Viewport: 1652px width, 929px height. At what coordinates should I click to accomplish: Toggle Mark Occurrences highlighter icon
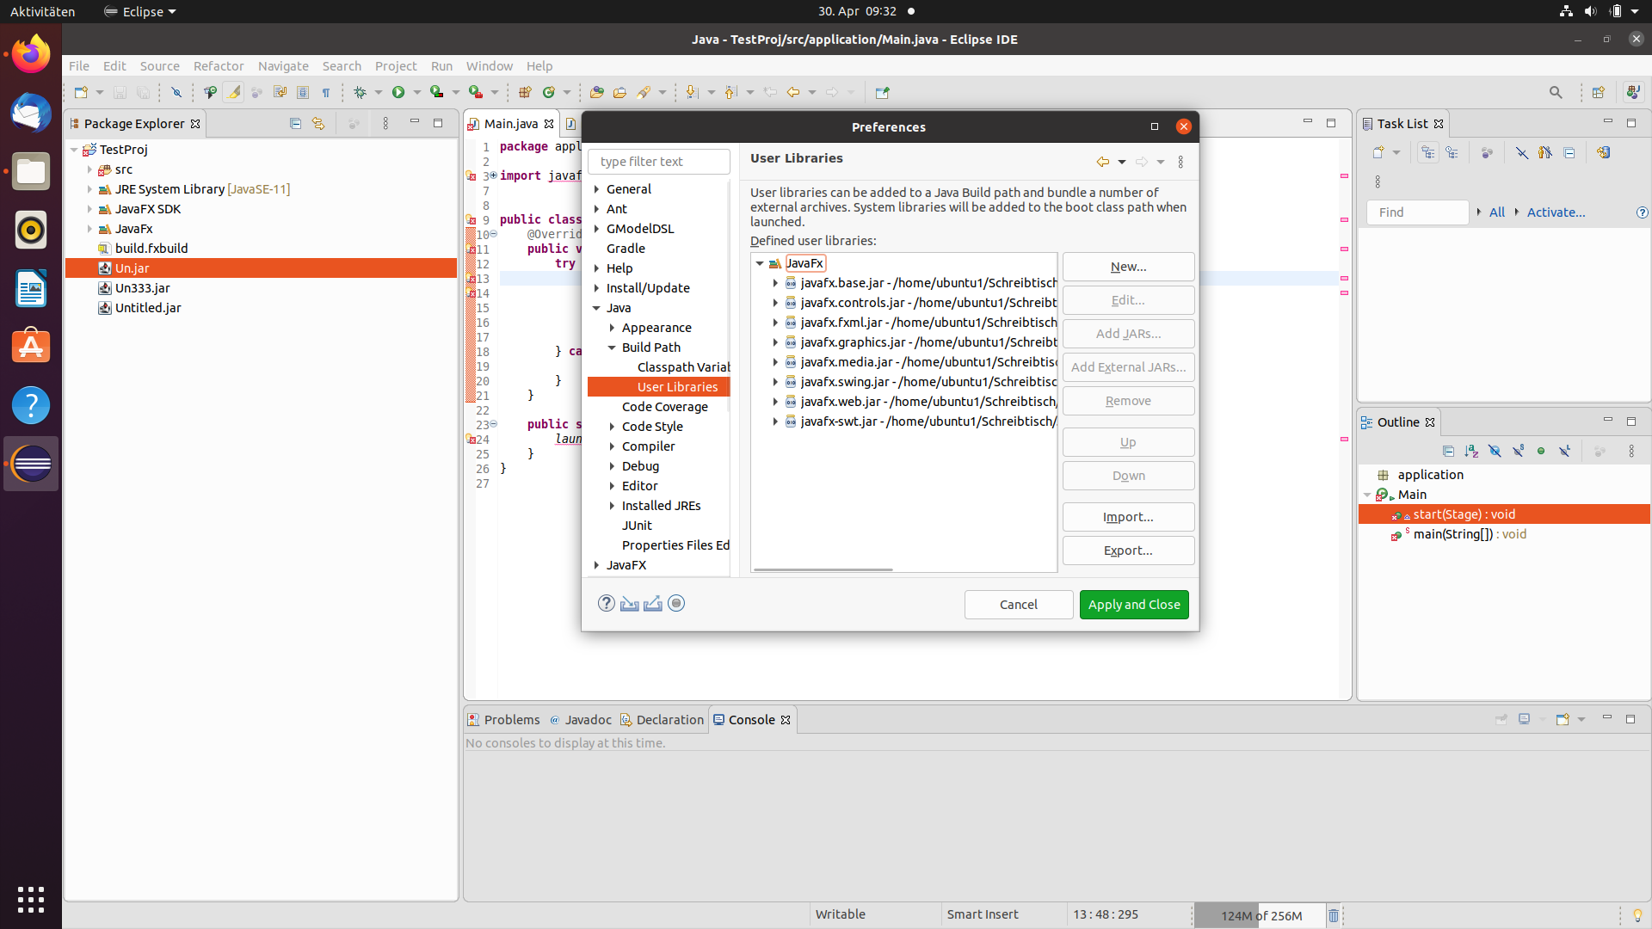click(233, 92)
